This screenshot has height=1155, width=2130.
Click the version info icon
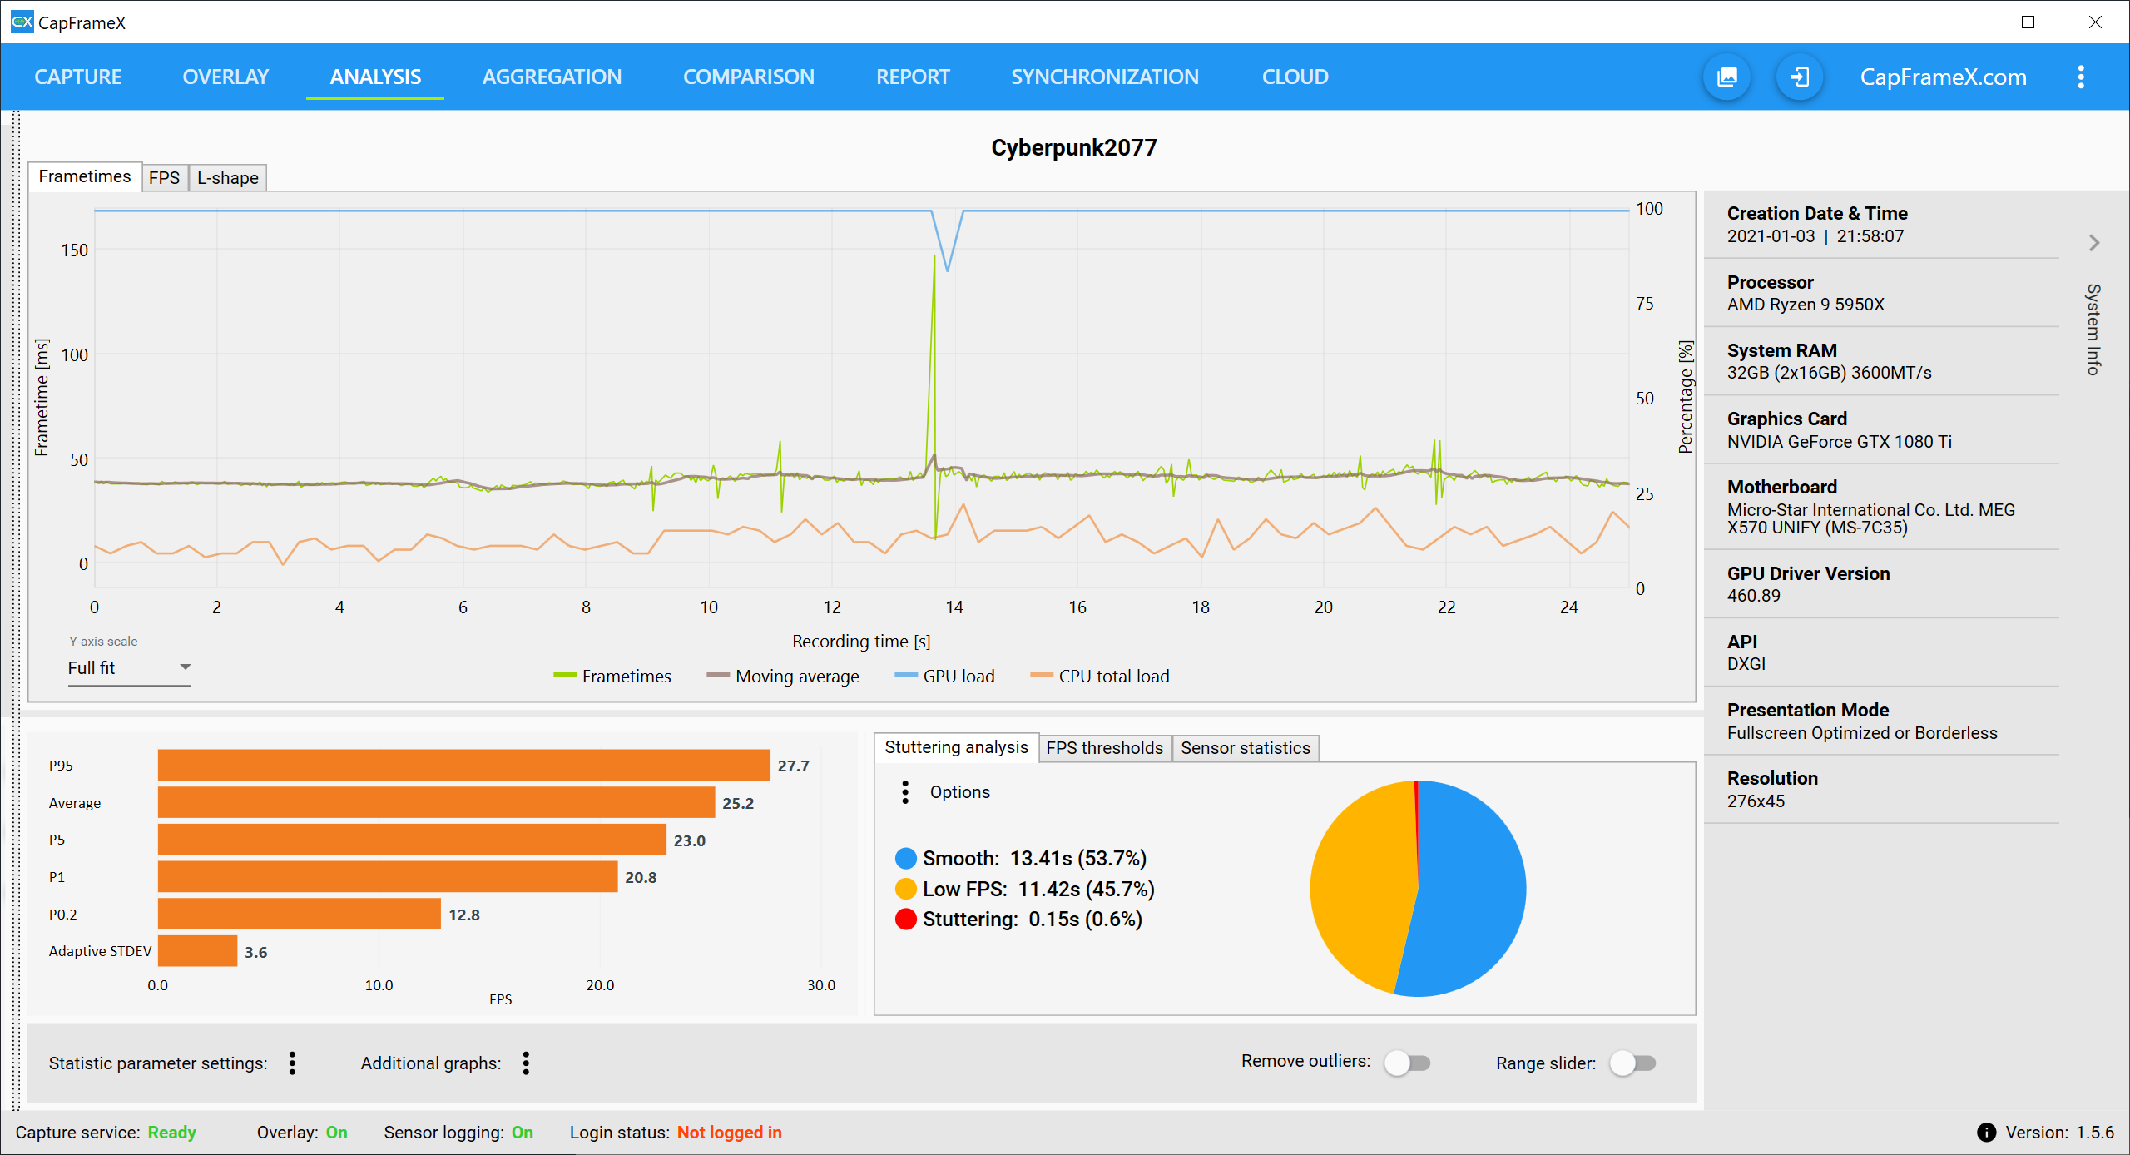[x=1986, y=1132]
